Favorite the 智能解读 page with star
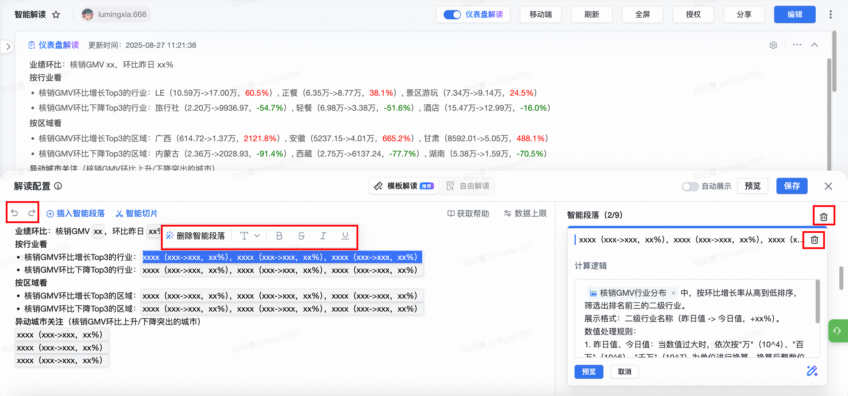Screen dimensions: 848x396 point(56,14)
